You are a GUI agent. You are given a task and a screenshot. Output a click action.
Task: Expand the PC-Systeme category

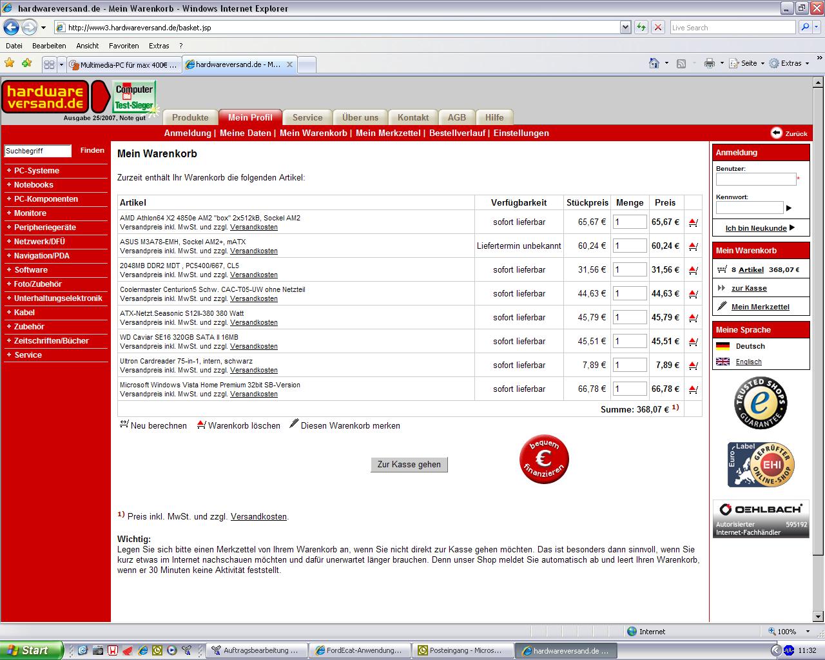36,171
